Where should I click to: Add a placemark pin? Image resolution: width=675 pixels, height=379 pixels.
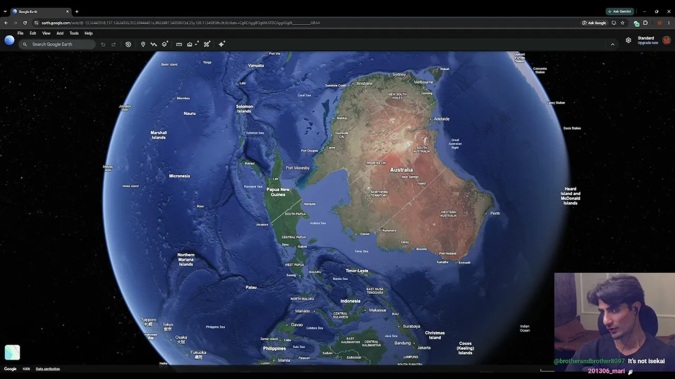[x=143, y=44]
